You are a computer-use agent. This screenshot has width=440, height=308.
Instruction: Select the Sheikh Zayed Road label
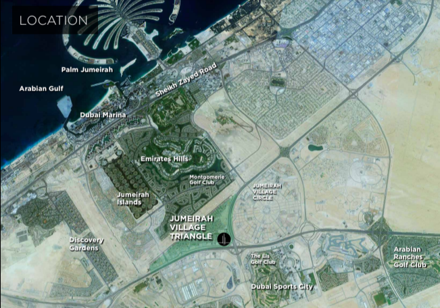[186, 80]
